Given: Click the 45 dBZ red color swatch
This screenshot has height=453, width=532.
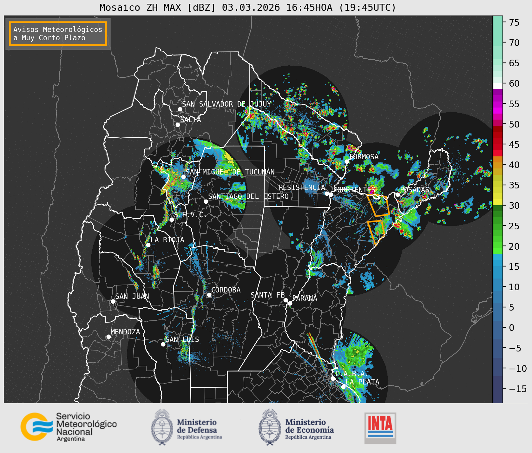Looking at the screenshot, I should coord(498,146).
